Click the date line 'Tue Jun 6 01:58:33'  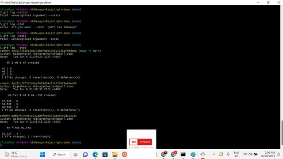pos(31,89)
